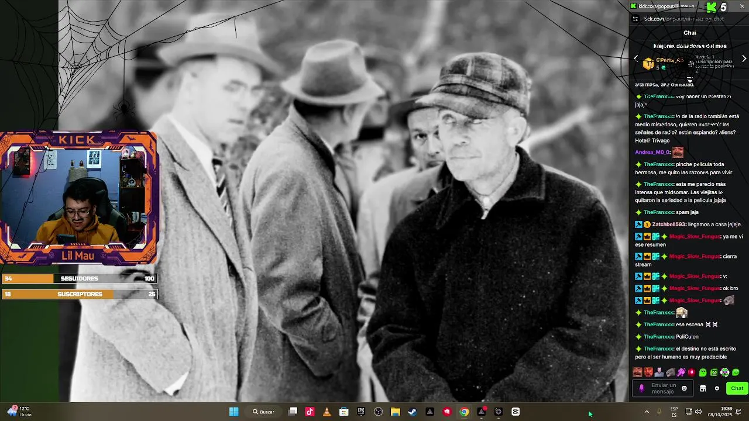749x421 pixels.
Task: Open VLC media player from taskbar
Action: 327,412
